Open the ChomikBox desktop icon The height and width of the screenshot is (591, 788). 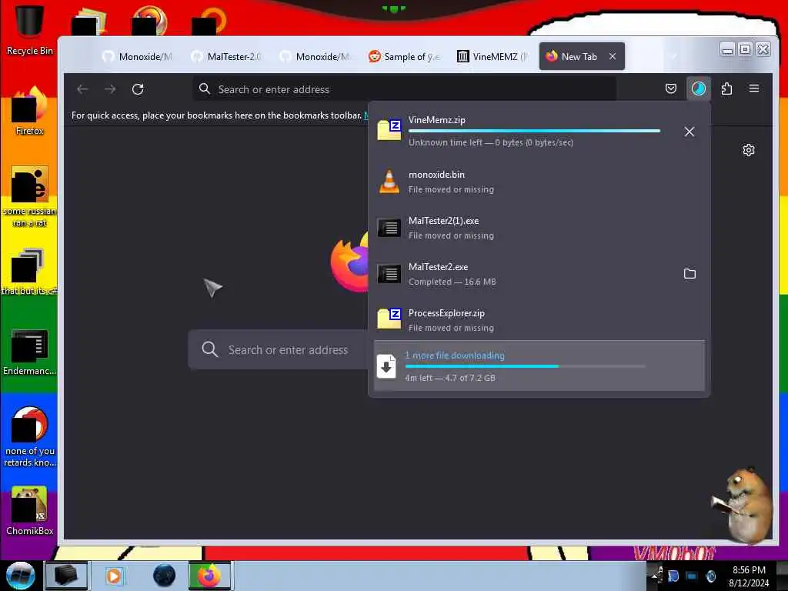pos(29,511)
